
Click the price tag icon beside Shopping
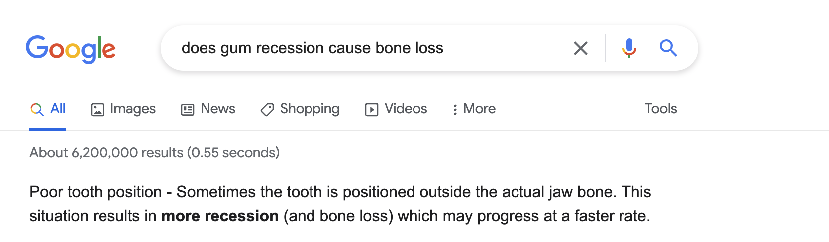pyautogui.click(x=267, y=109)
